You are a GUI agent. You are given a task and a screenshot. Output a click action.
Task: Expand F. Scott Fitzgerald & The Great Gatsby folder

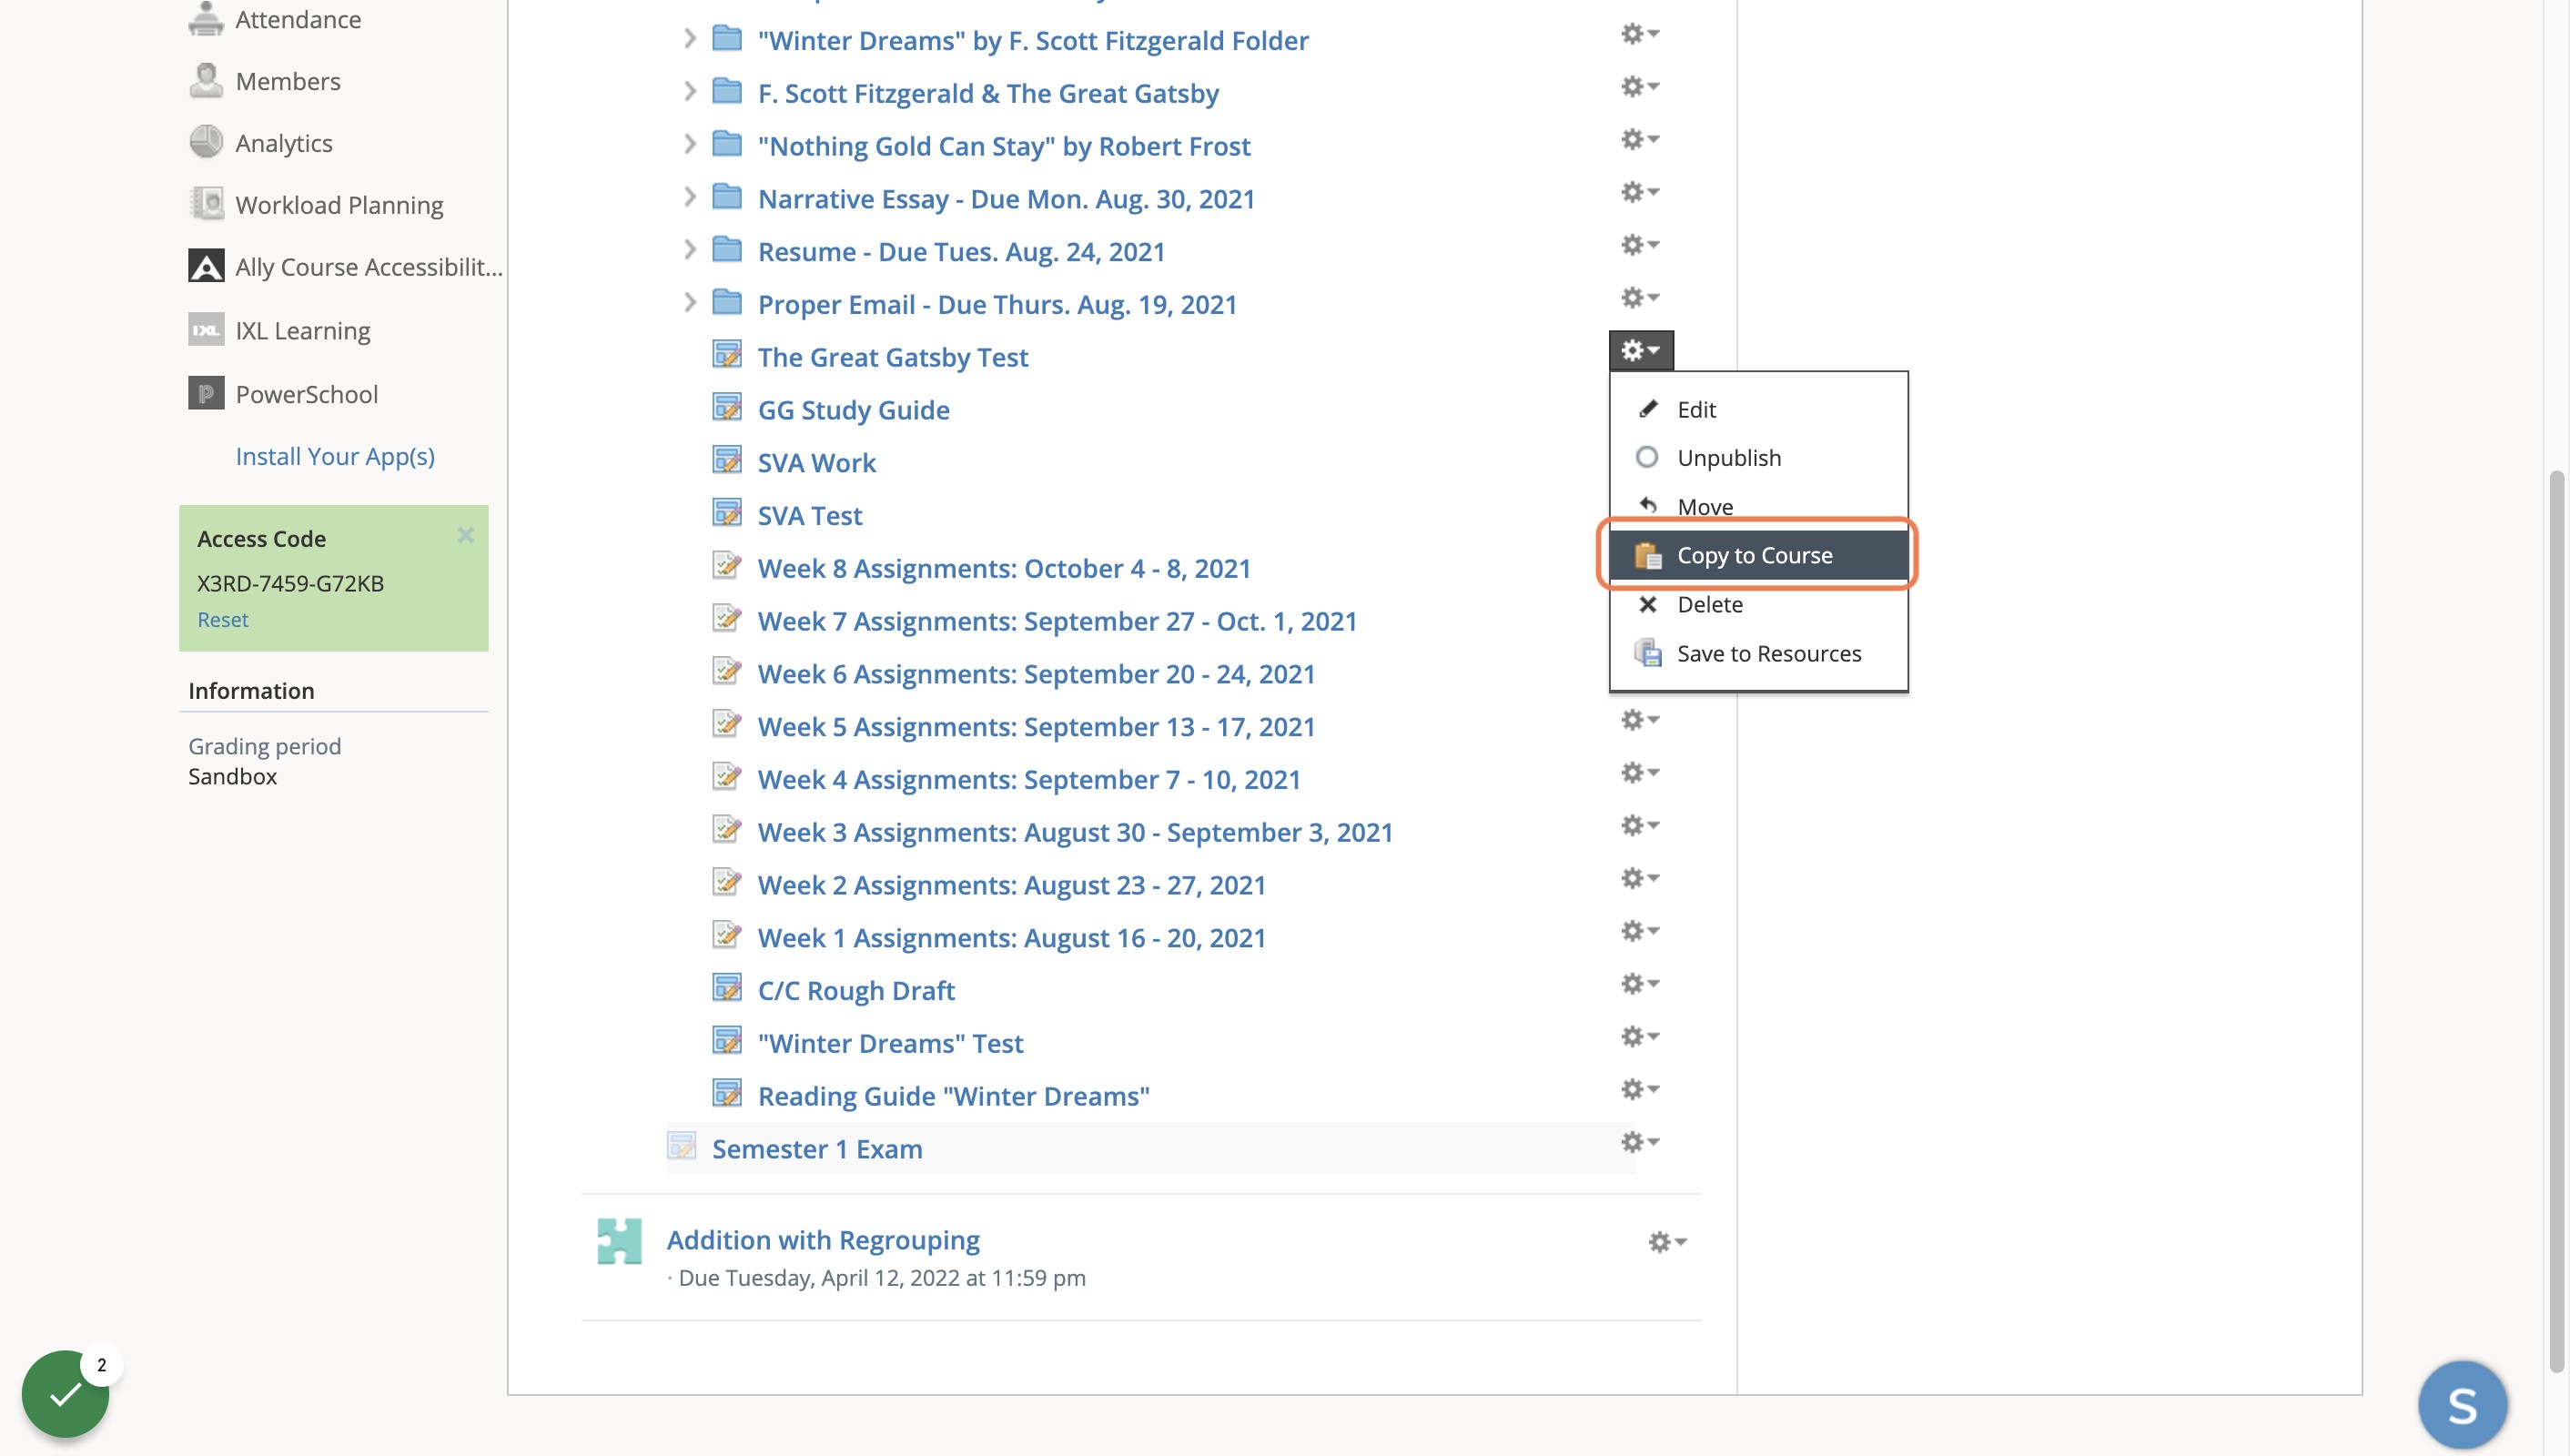pos(689,92)
